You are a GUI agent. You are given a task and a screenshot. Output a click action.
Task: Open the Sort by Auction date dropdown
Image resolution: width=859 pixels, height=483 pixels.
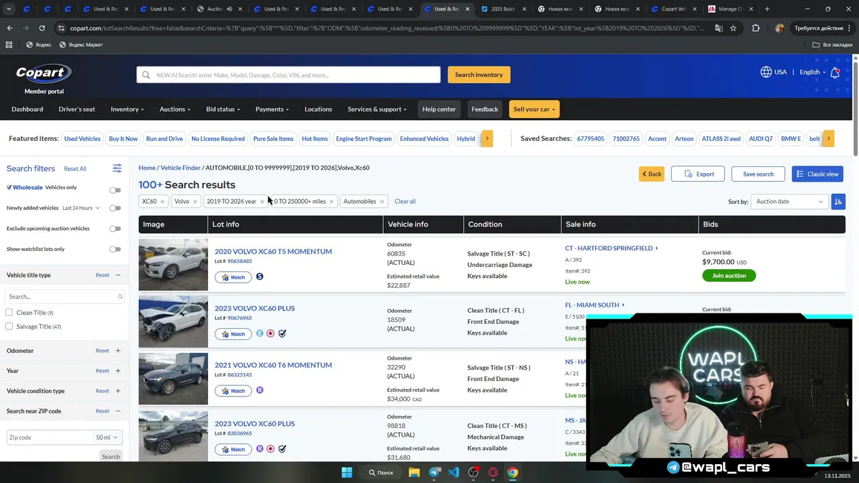coord(789,201)
